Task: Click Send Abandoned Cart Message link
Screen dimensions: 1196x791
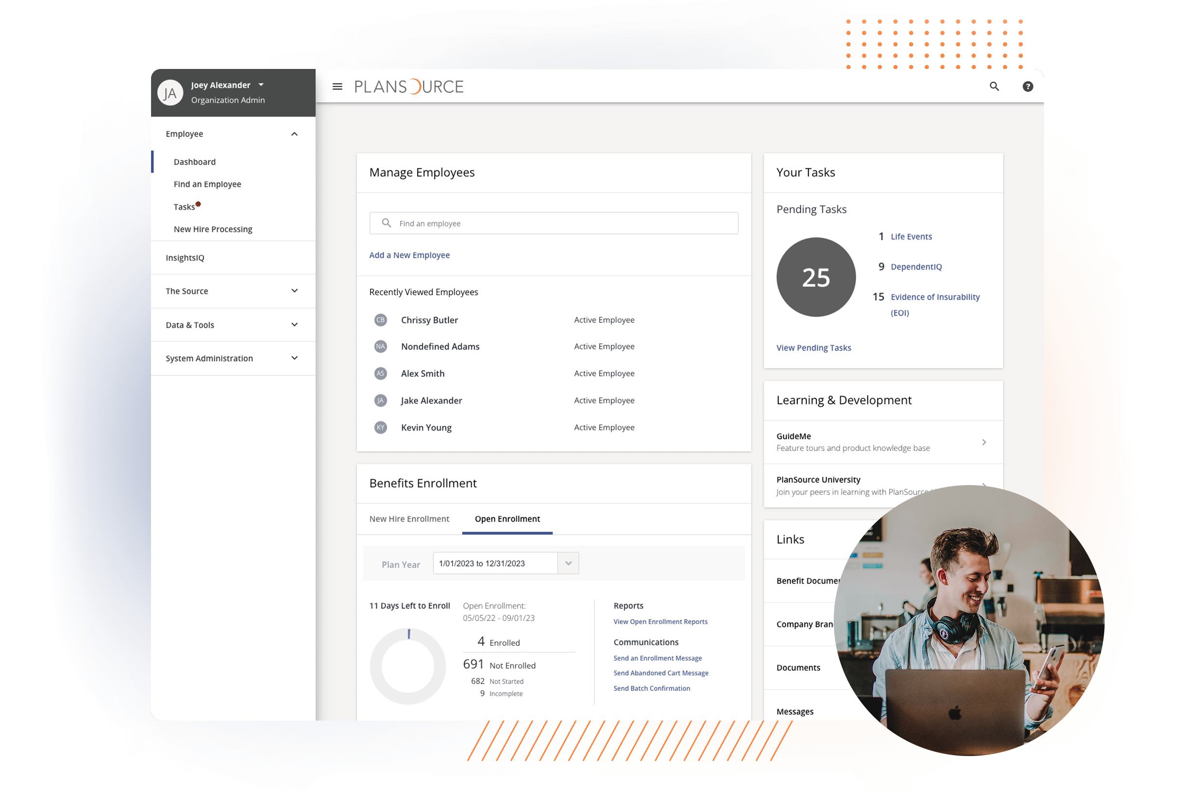Action: point(661,673)
